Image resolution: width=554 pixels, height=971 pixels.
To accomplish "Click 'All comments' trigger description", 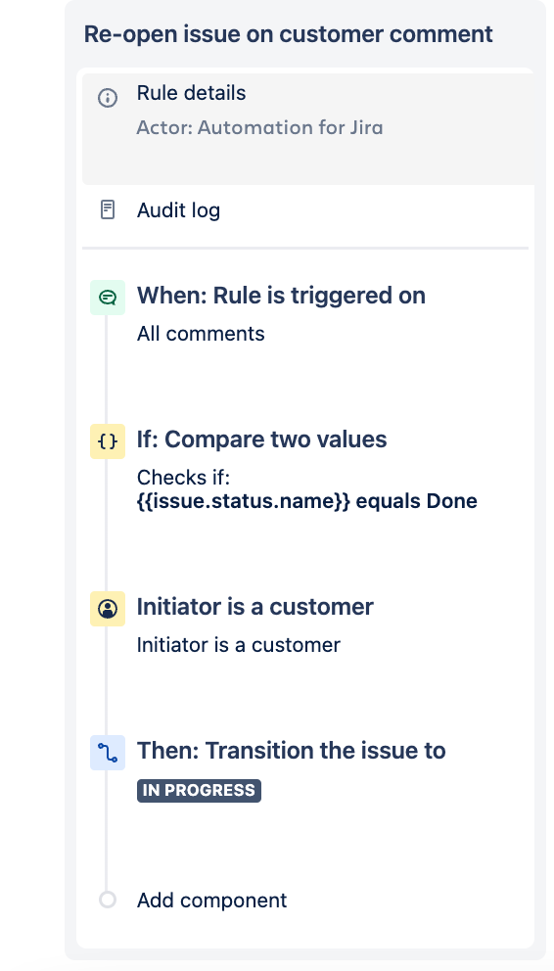I will tap(201, 334).
